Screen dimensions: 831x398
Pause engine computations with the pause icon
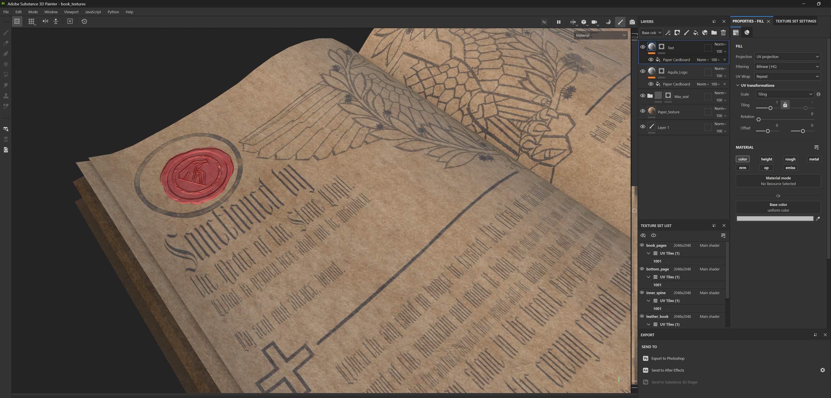point(558,22)
